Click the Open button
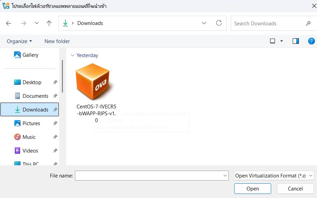 point(252,189)
